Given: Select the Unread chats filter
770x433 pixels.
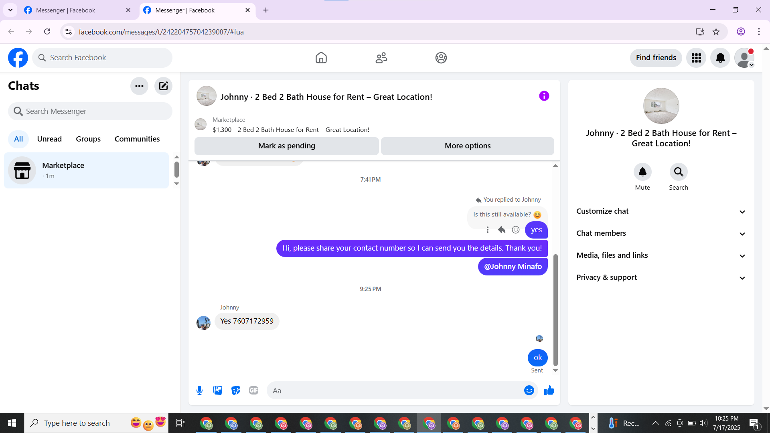Looking at the screenshot, I should (x=49, y=139).
